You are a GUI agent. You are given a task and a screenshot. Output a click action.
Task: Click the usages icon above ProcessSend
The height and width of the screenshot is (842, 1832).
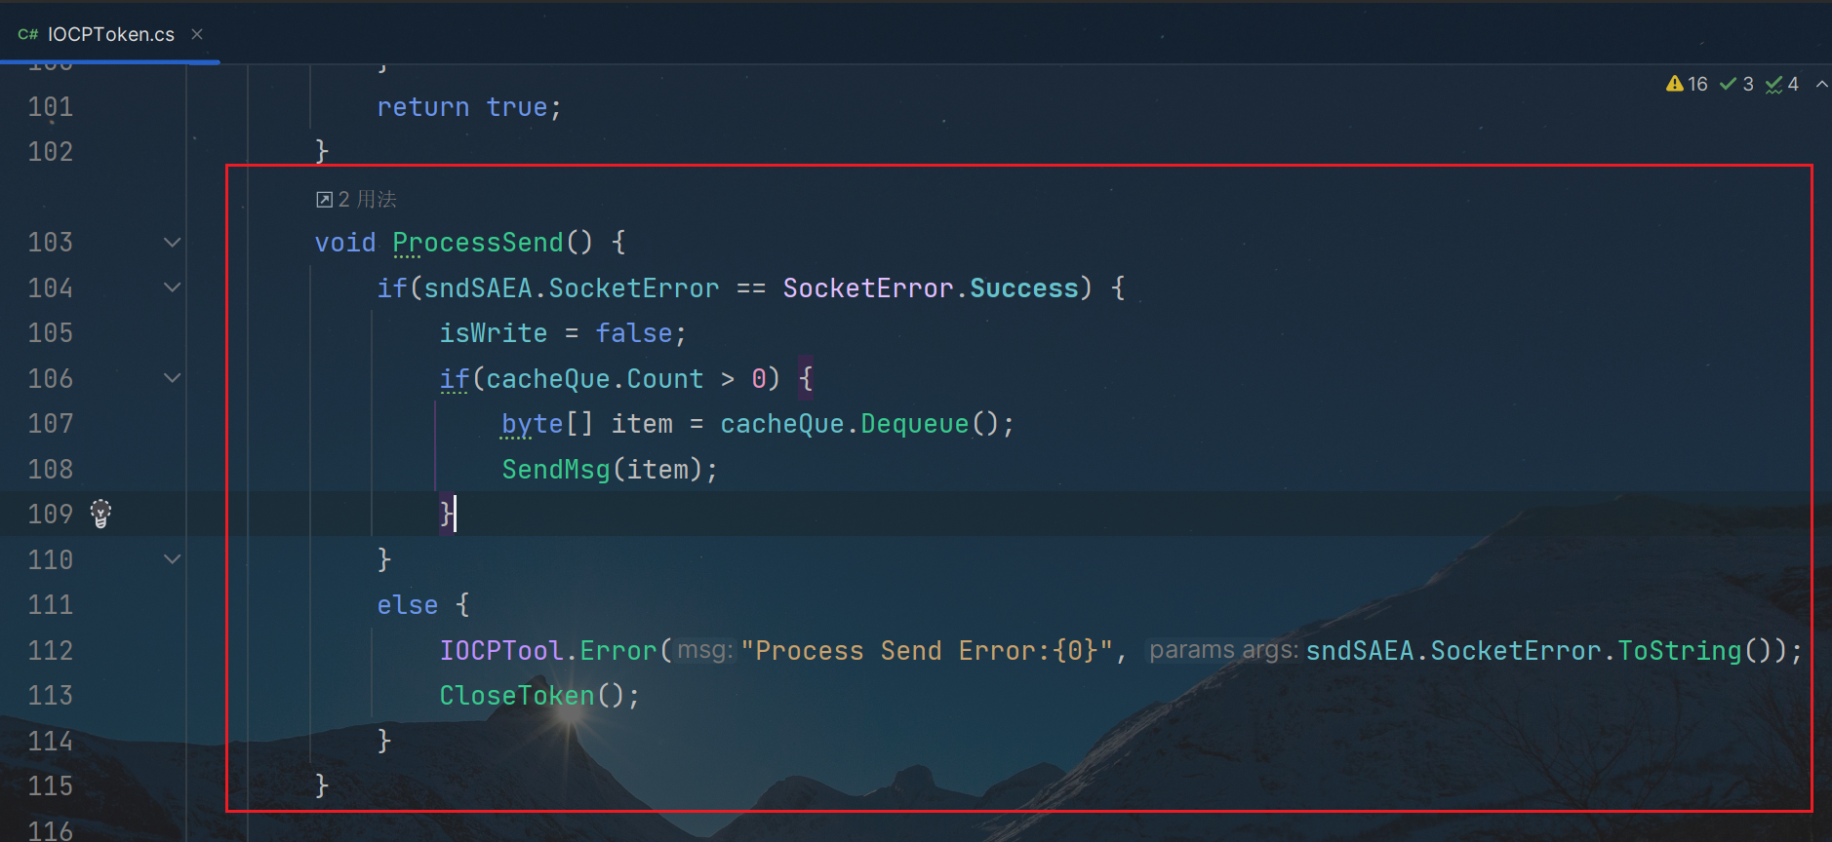pyautogui.click(x=324, y=200)
